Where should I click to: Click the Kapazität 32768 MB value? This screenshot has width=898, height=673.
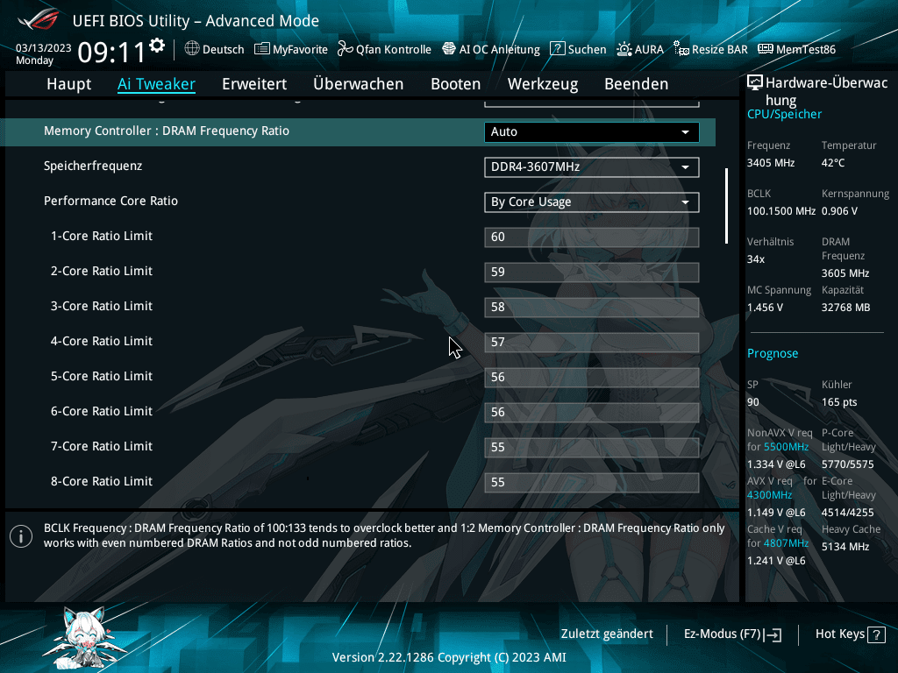(846, 308)
